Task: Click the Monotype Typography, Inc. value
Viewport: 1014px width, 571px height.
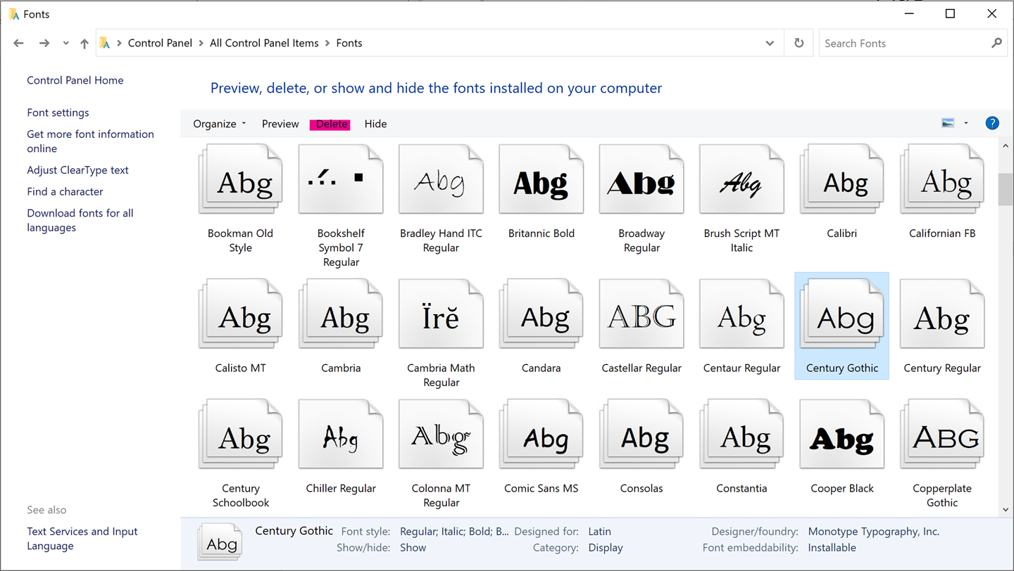Action: pyautogui.click(x=874, y=532)
